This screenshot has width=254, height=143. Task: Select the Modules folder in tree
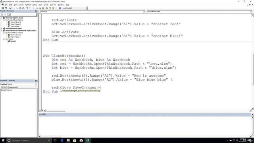tap(11, 39)
